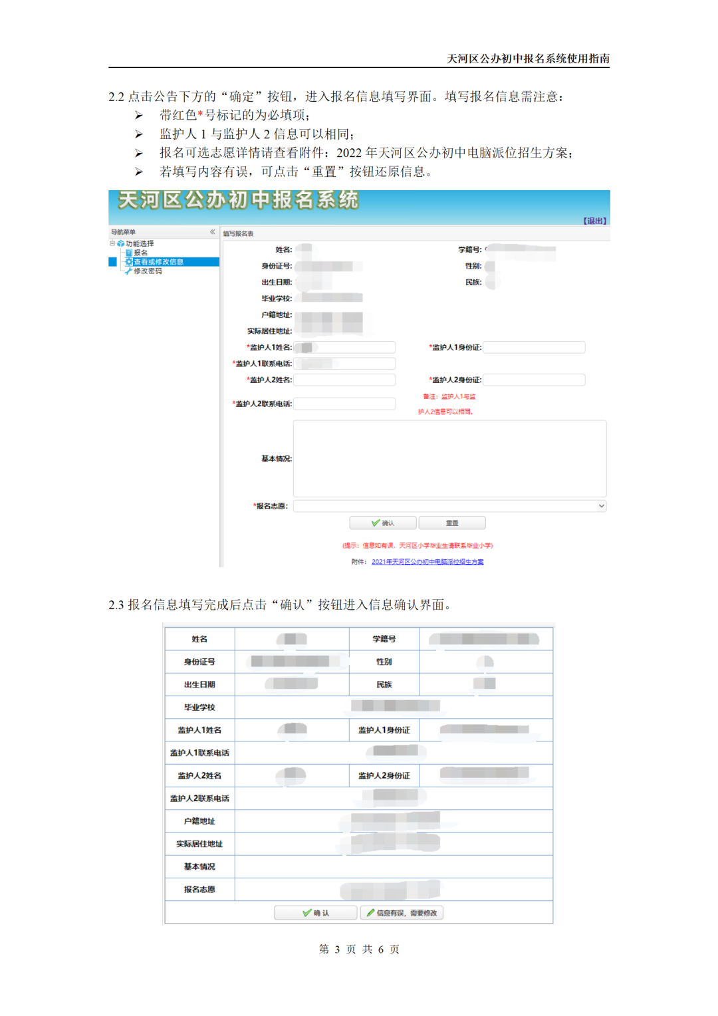Click the 功能选择 folder icon
The image size is (718, 1016).
[x=120, y=244]
